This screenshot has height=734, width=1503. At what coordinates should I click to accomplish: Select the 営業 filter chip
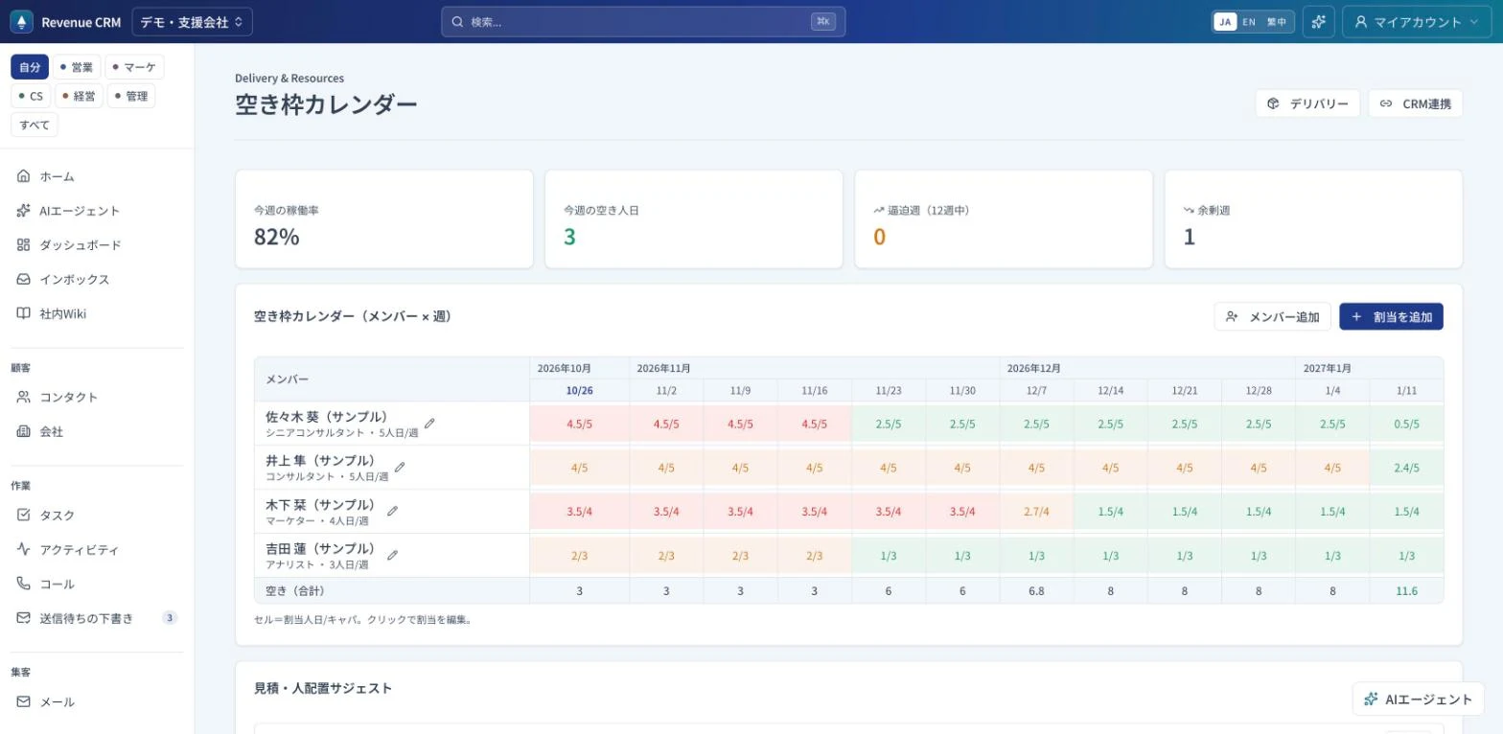point(77,67)
